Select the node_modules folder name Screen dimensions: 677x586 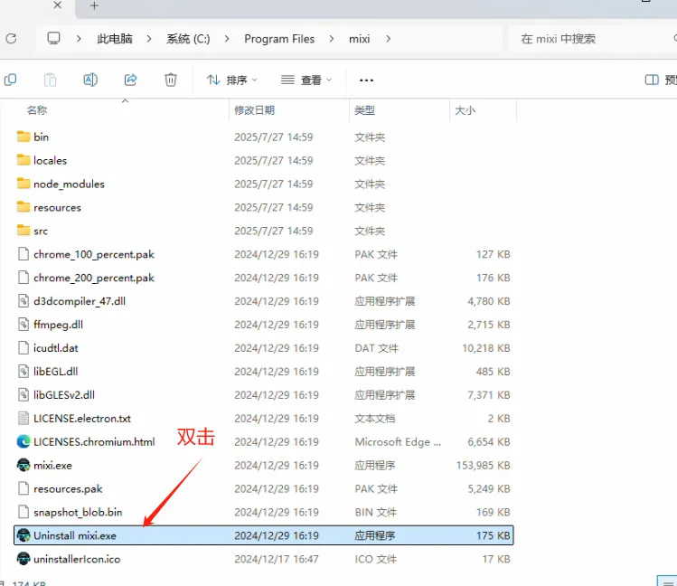click(x=69, y=184)
